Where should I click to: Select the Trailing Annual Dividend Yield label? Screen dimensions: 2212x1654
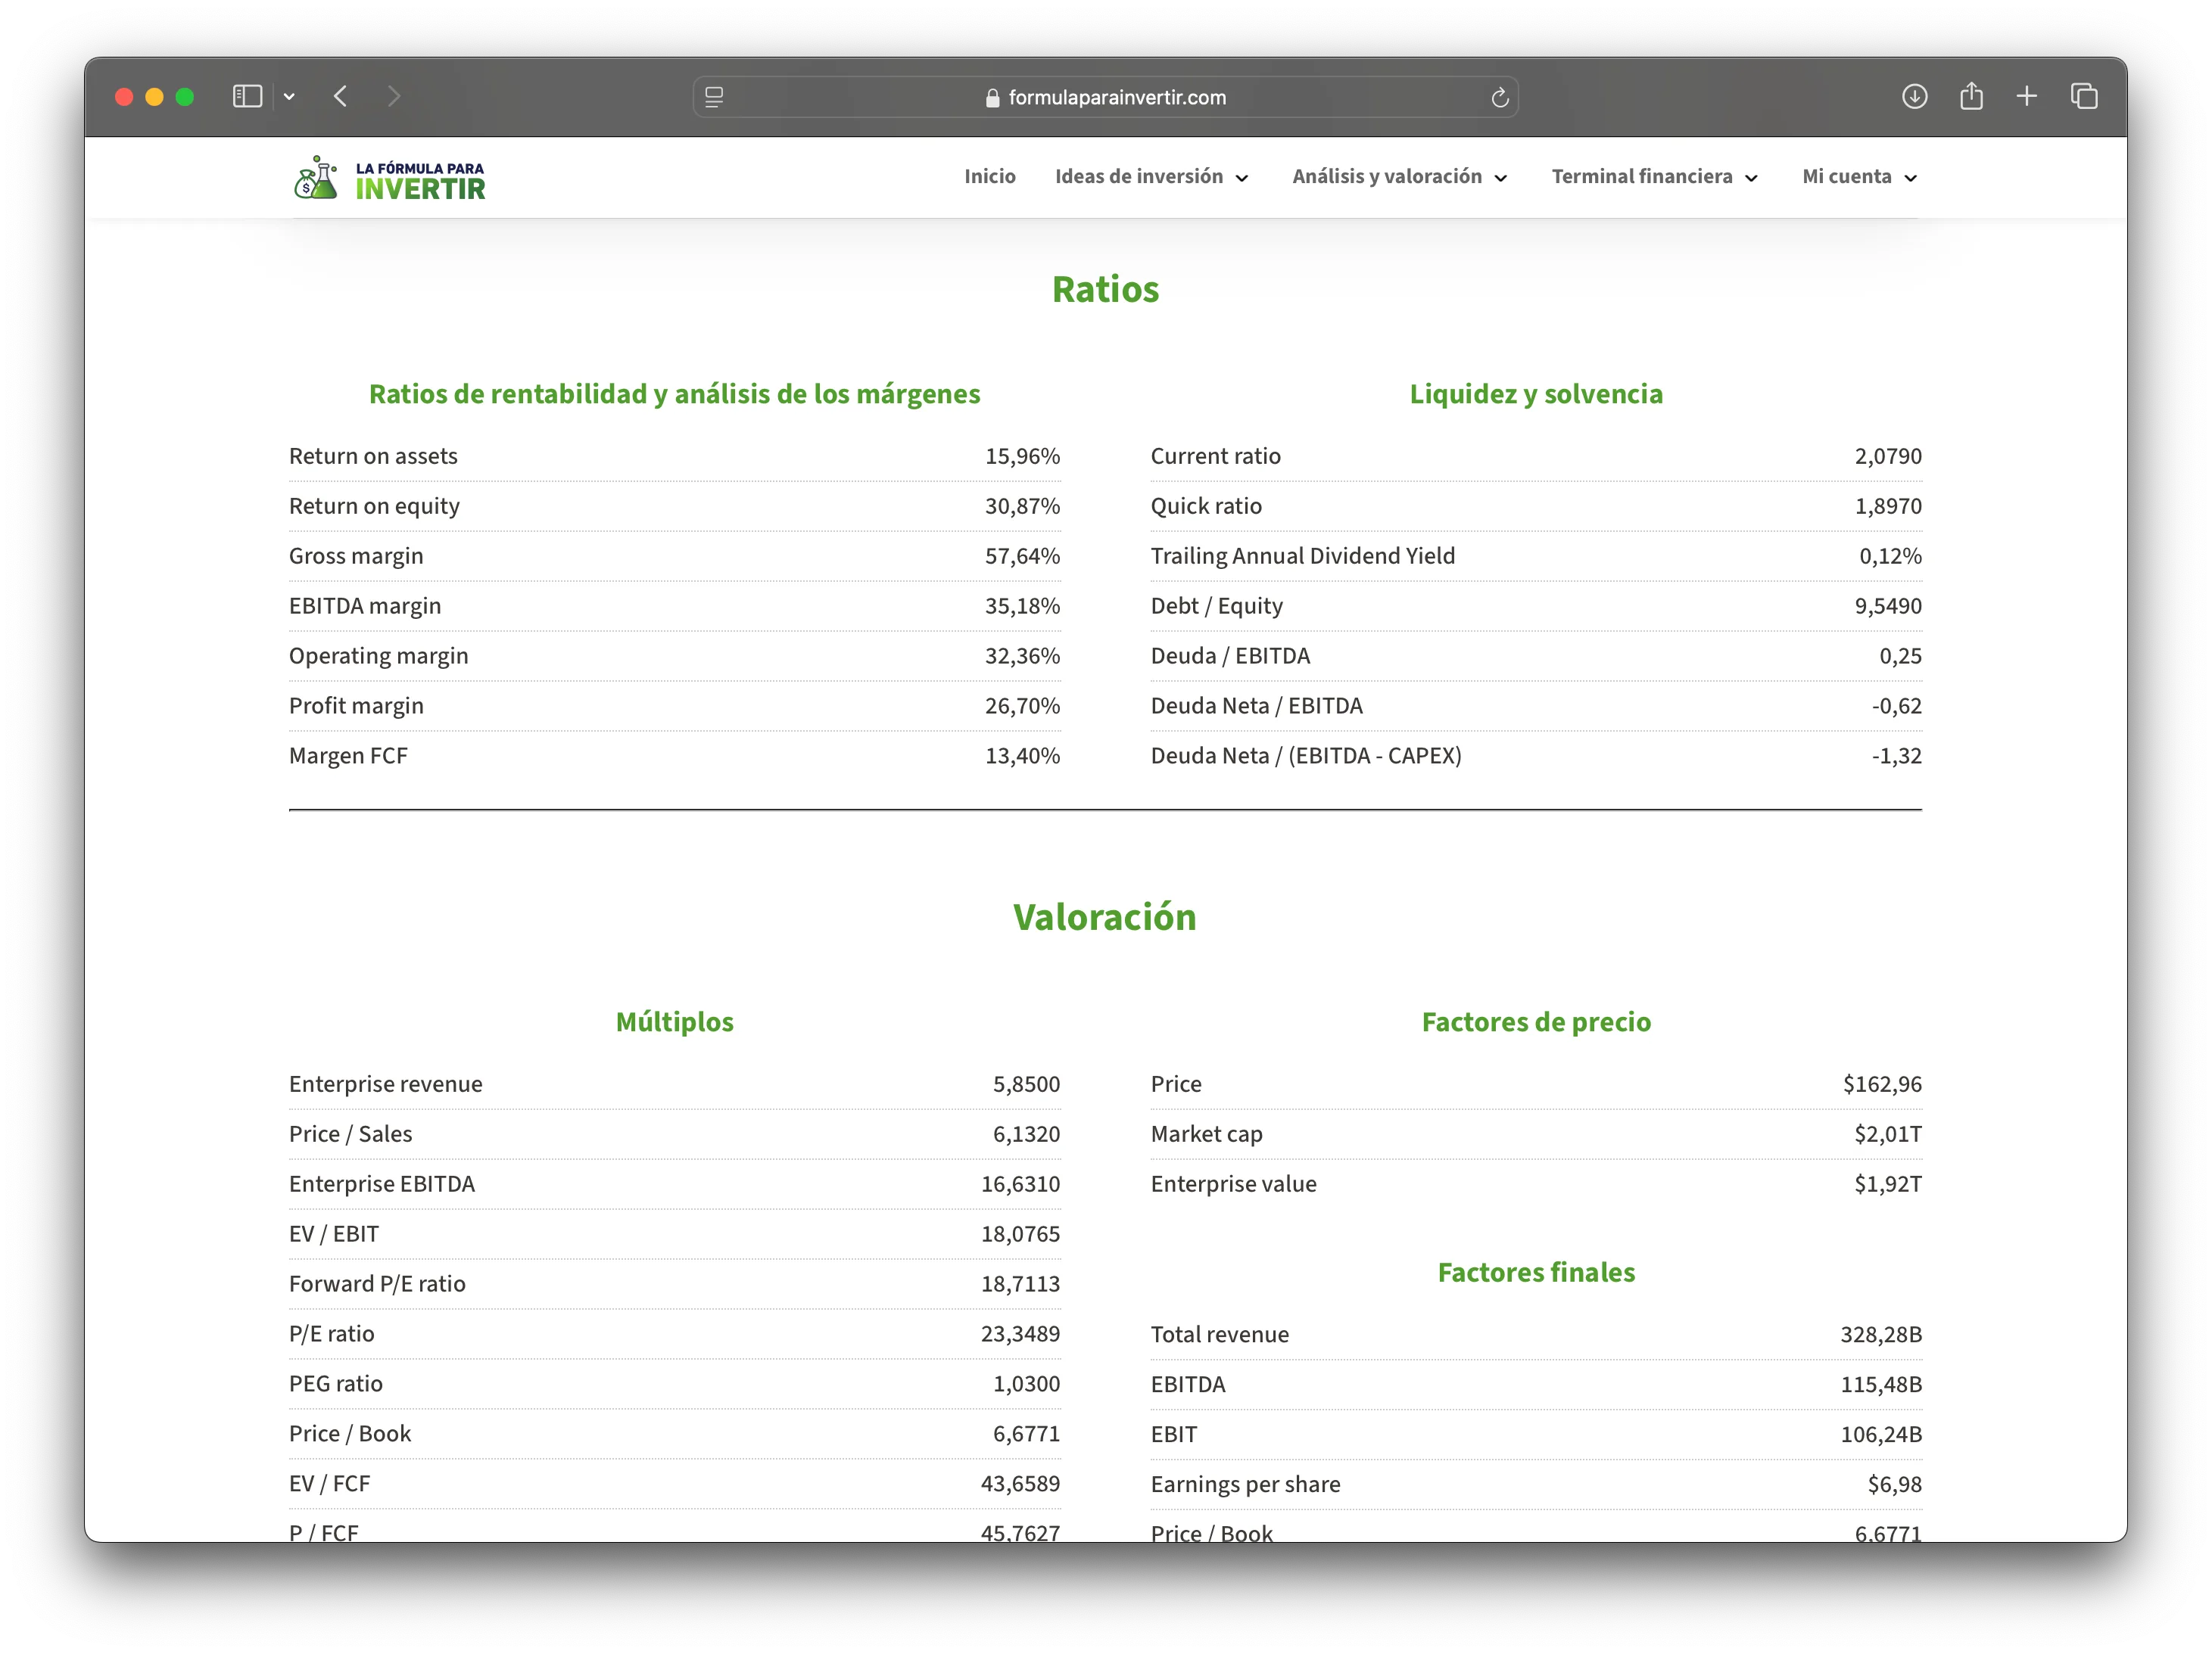1302,555
